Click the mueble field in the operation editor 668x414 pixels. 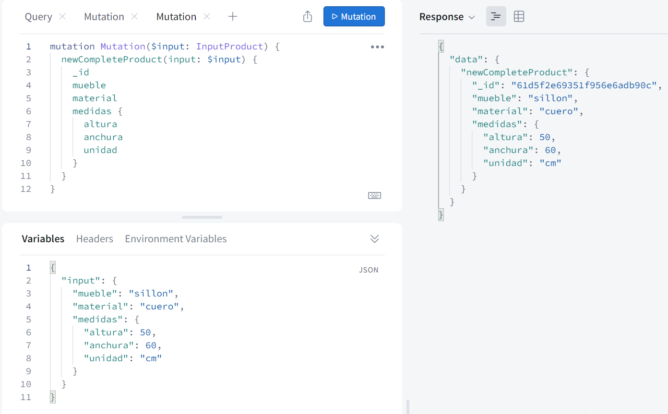click(x=89, y=85)
